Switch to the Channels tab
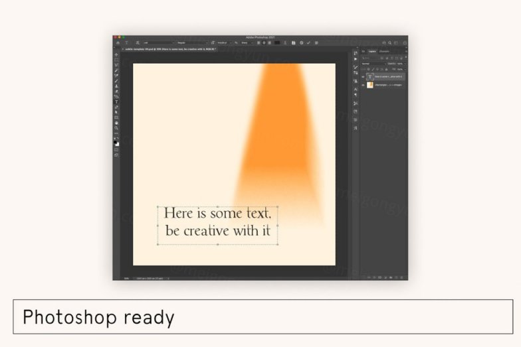The image size is (521, 347). click(385, 51)
